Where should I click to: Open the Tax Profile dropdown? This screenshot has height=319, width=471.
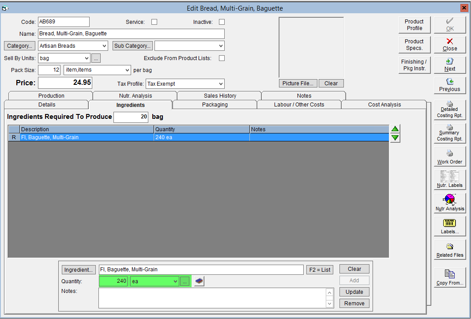(x=221, y=84)
